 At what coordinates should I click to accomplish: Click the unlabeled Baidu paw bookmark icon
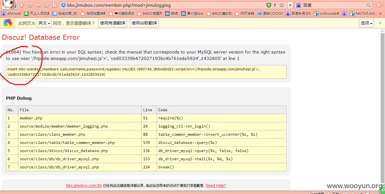coord(344,13)
